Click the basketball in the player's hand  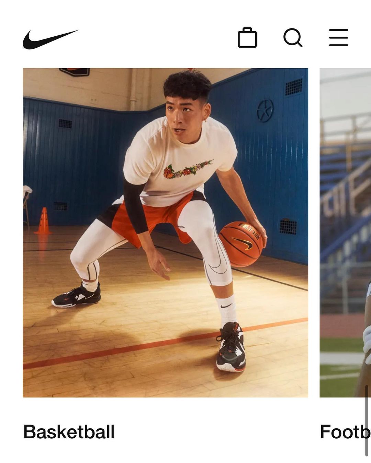pos(241,244)
